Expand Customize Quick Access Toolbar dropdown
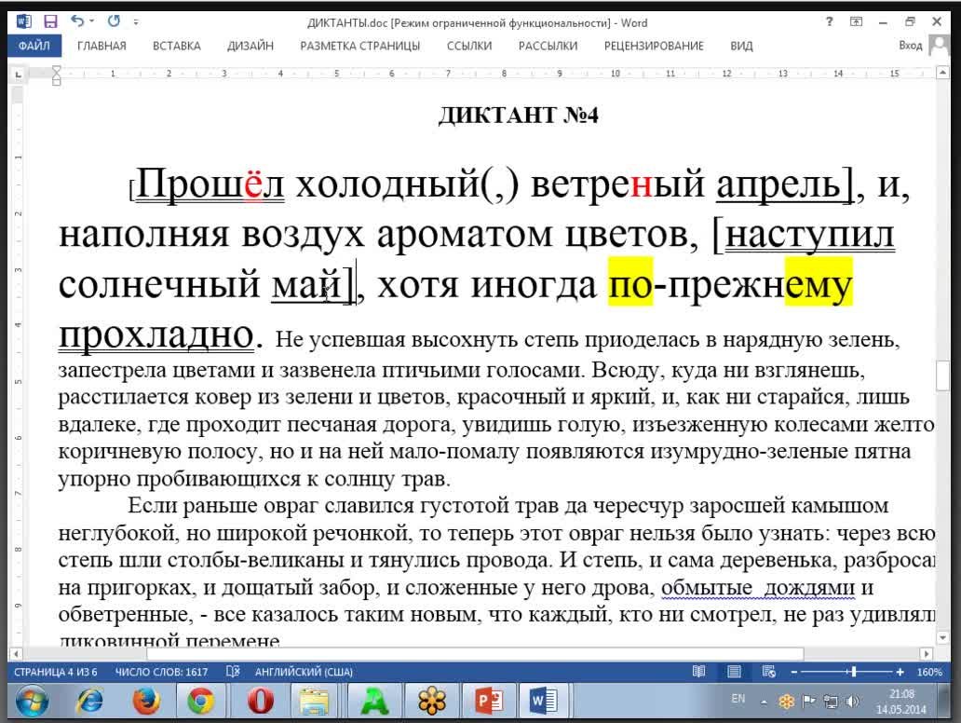961x723 pixels. (x=137, y=21)
